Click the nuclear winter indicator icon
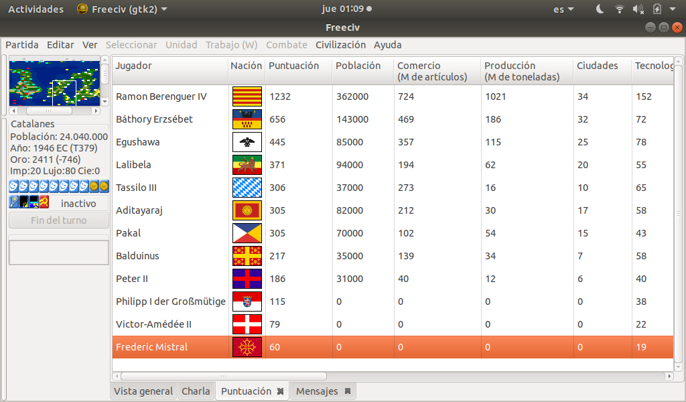The width and height of the screenshot is (686, 402). (x=34, y=202)
